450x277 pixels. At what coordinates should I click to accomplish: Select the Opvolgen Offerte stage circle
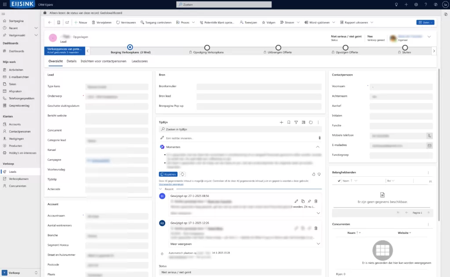coord(345,47)
